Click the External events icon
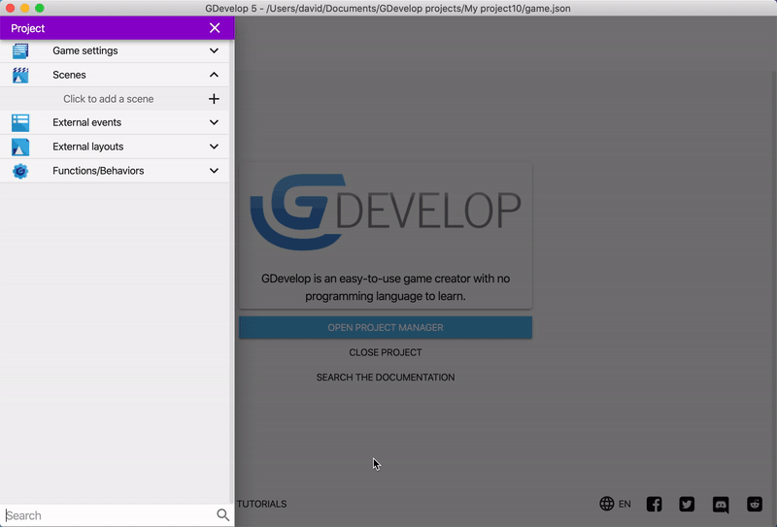 [20, 122]
